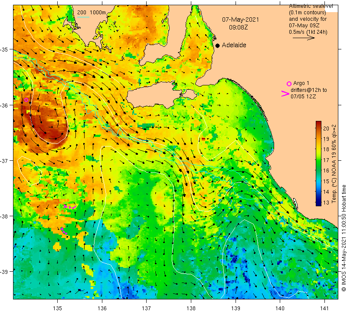
Task: Click the '20' value on temperature scale
Action: pyautogui.click(x=326, y=128)
